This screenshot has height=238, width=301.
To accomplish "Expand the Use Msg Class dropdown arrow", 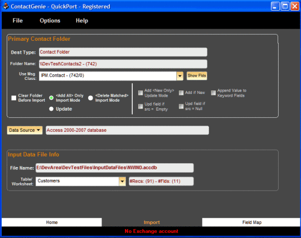I will point(179,76).
